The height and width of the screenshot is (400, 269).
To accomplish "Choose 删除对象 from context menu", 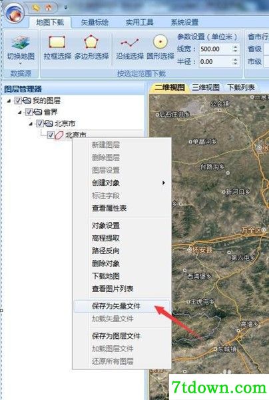I will click(x=122, y=263).
